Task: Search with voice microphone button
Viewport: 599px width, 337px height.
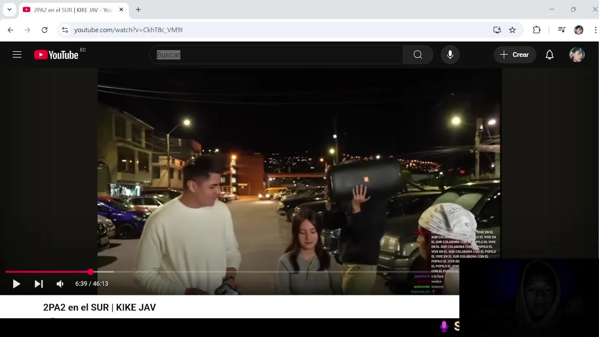Action: (450, 55)
